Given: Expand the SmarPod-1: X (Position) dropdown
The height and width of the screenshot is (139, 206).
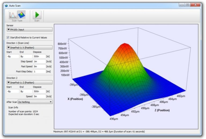Looking at the screenshot, I should 29,48.
